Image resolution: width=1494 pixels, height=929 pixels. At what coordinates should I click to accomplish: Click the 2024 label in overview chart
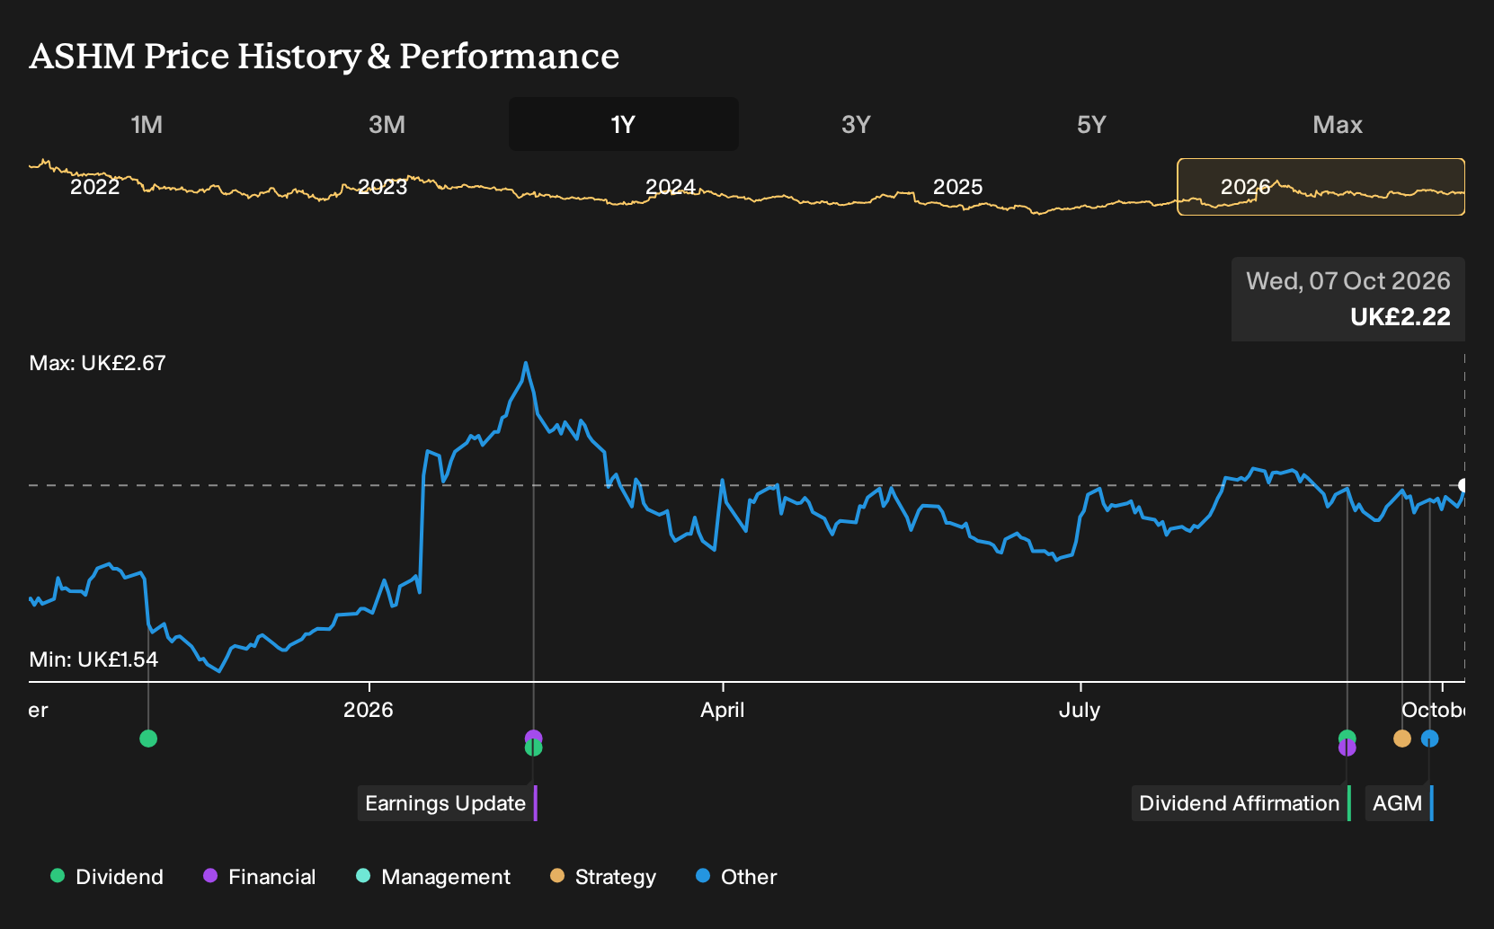671,187
